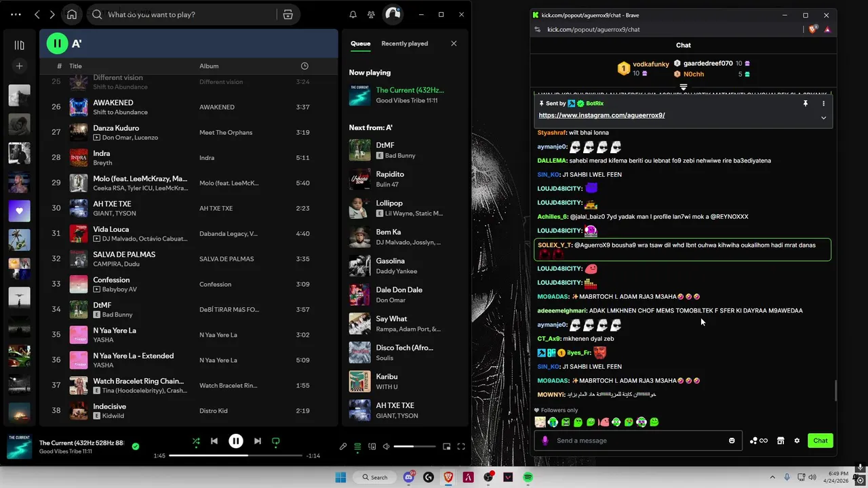Select Danza Kuduro track row
The image size is (868, 488).
[189, 132]
